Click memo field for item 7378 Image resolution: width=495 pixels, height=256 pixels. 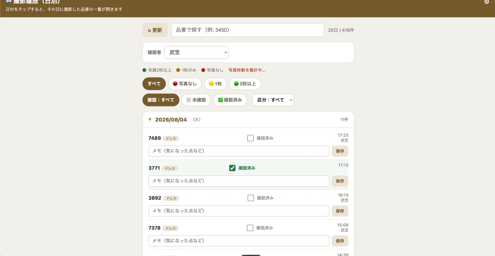click(239, 241)
